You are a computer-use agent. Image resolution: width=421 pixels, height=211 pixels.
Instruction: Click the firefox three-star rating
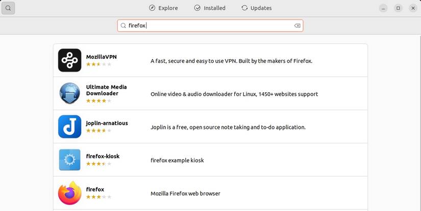click(98, 197)
